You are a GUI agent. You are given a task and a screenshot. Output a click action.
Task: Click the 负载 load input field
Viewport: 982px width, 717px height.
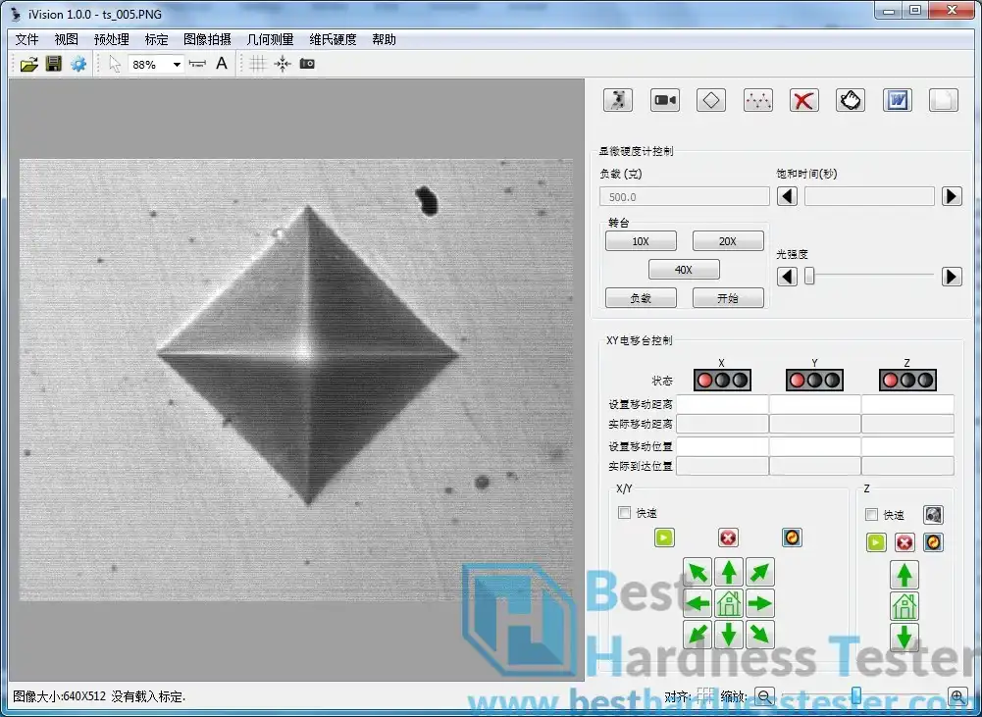click(684, 196)
